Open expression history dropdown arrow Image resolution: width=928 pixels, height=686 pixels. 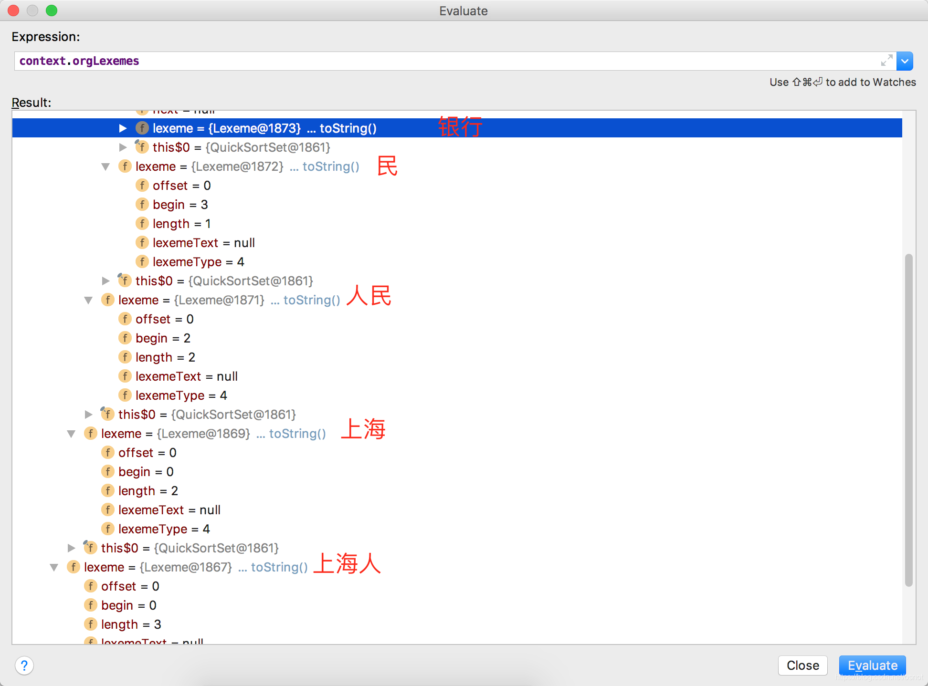click(x=905, y=61)
